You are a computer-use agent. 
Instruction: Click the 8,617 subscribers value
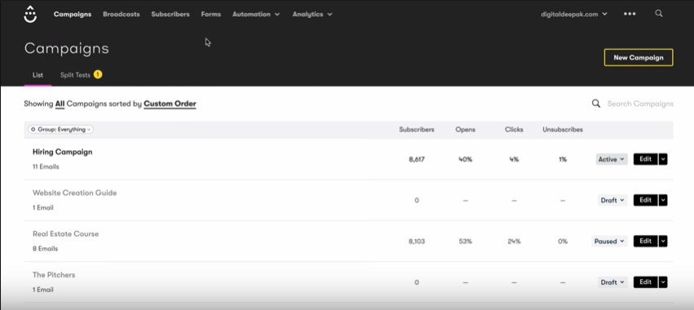pos(417,159)
